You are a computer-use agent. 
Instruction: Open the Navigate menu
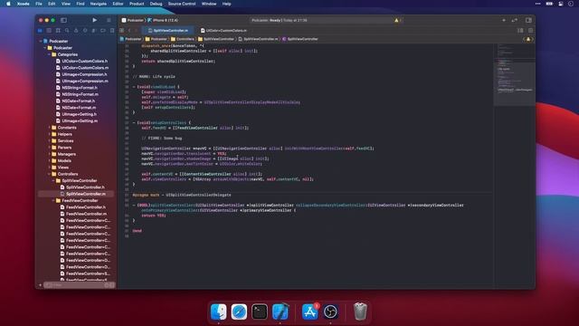(99, 4)
